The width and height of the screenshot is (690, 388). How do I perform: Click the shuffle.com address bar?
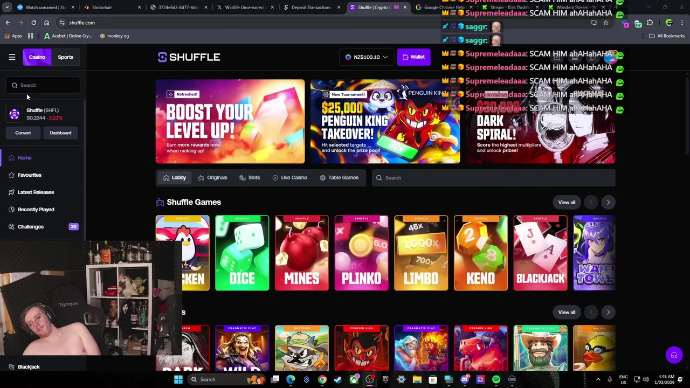tap(323, 23)
